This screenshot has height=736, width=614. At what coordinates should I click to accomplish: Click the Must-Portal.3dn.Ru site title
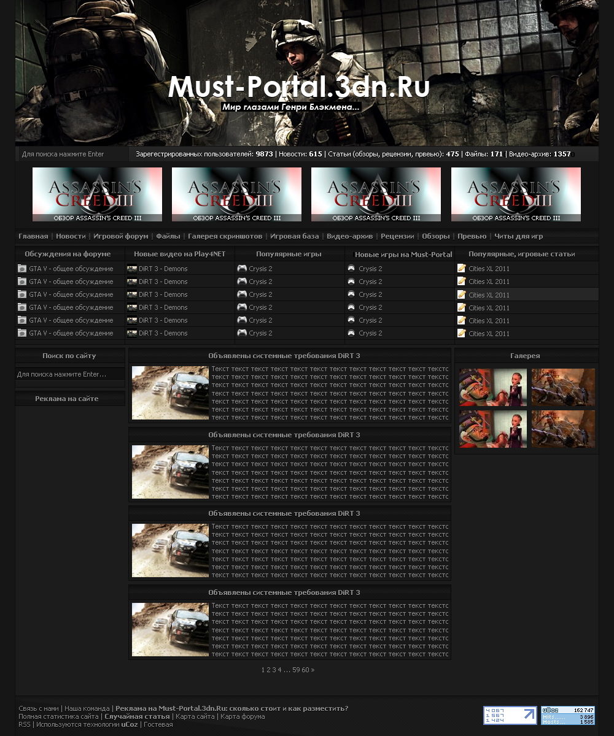(299, 87)
